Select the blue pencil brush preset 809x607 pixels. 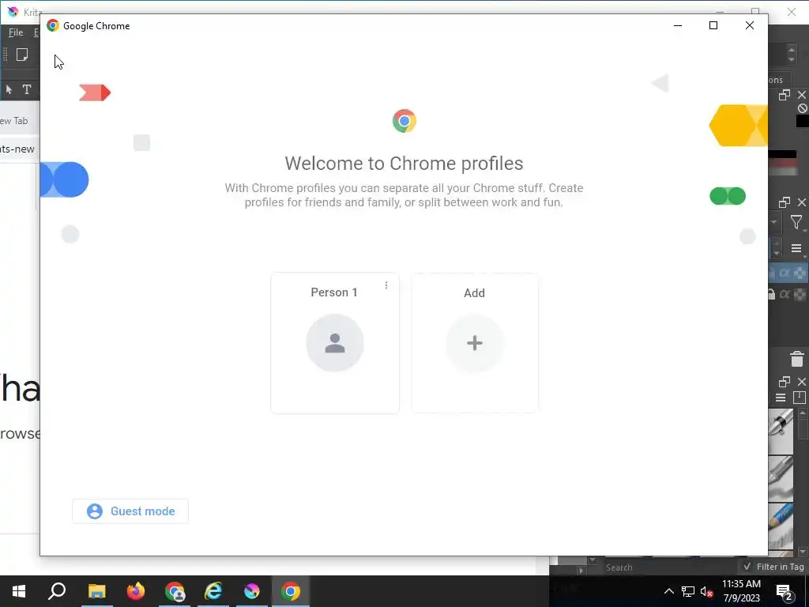(x=781, y=526)
